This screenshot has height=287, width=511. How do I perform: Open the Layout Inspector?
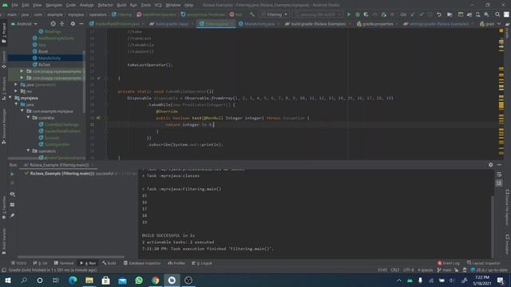483,263
